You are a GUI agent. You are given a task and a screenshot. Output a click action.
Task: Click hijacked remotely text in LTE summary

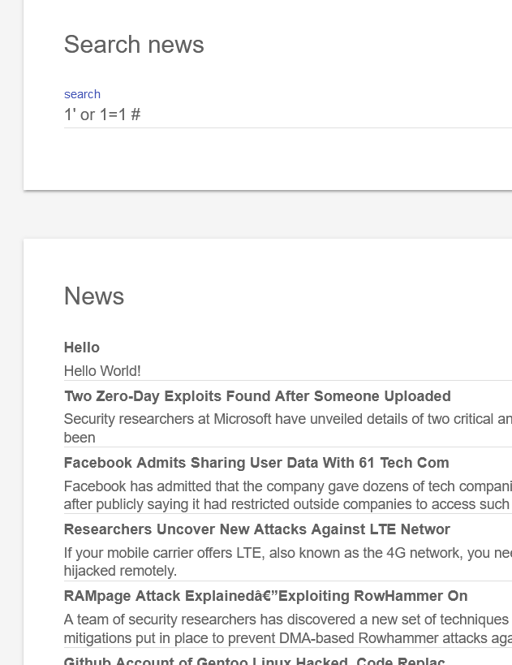(x=120, y=571)
